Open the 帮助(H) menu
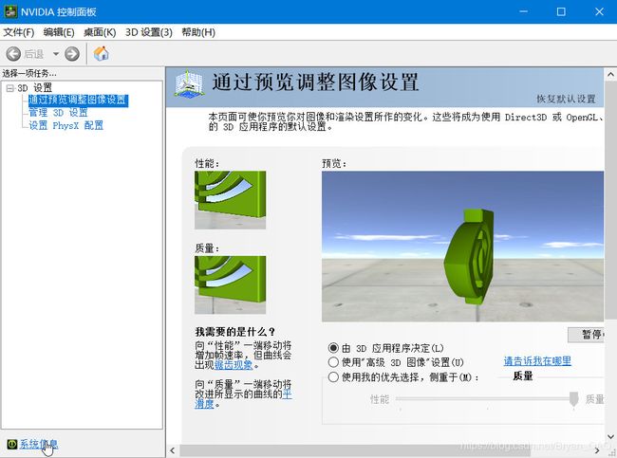The height and width of the screenshot is (458, 617). (x=198, y=32)
